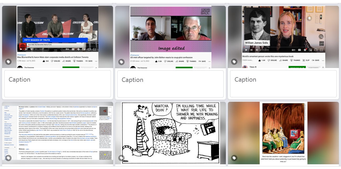Viewport: 341px width, 169px height.
Task: Click #TheGrayzone hashtag above Collision Toronto title
Action: pyautogui.click(x=21, y=55)
